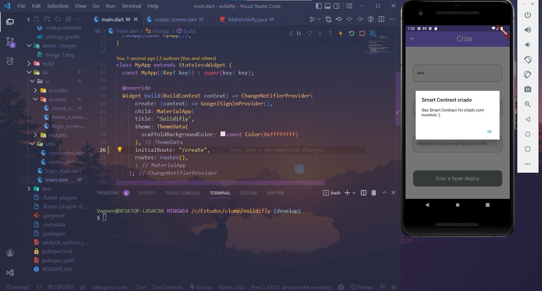Tap the back arrow in Criar app bar

pos(412,39)
